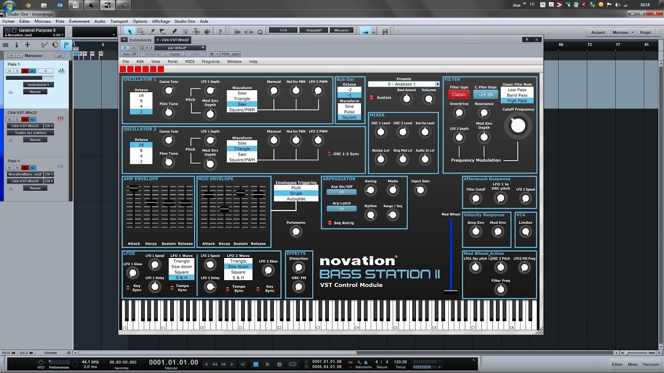Screen dimensions: 664x373
Task: Open the Adaptatif snap dropdown
Action: (x=313, y=30)
